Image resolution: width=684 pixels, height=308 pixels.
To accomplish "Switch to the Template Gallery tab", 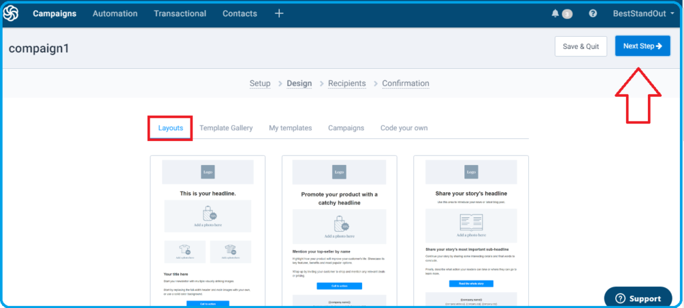I will click(x=226, y=128).
